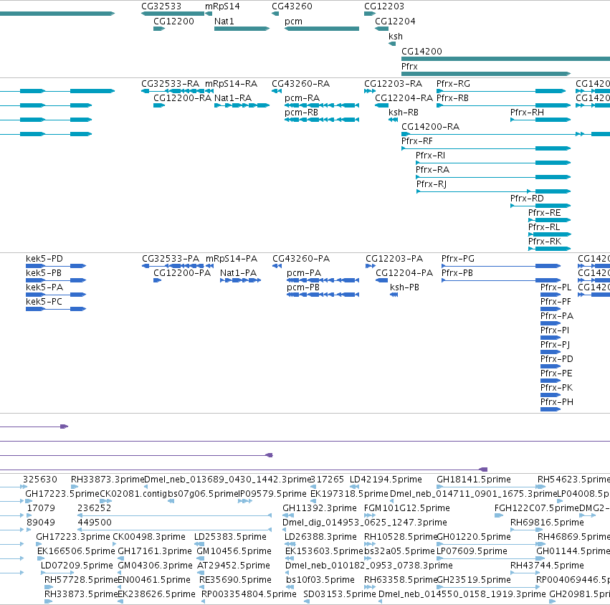Screen dimensions: 610x605
Task: Click the mRpS14 gene label
Action: pos(222,6)
